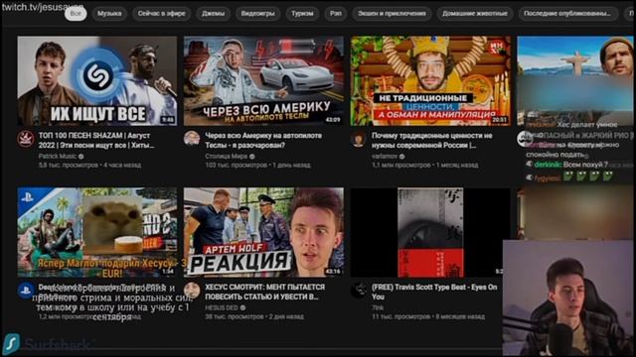Open the PlayStation cat overlay video thumbnail
Screen dimensions: 636x357
97,232
